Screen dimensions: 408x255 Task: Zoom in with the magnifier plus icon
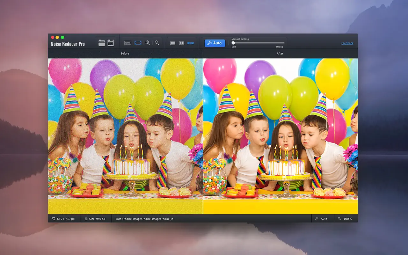pyautogui.click(x=148, y=43)
